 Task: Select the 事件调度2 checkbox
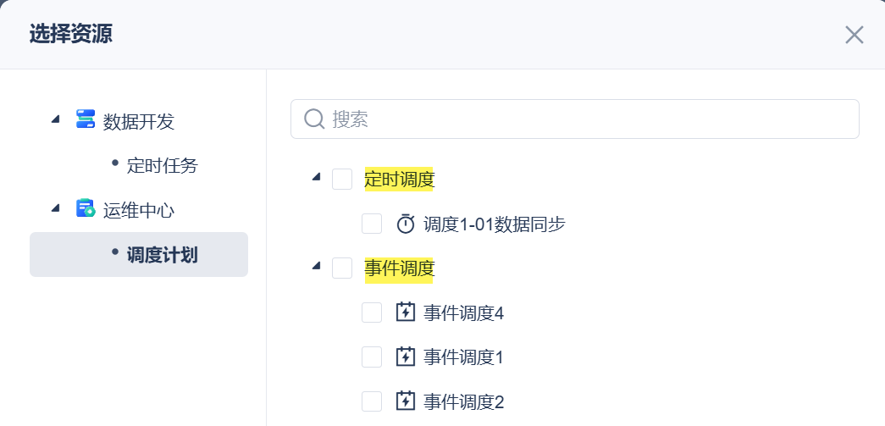pos(372,401)
